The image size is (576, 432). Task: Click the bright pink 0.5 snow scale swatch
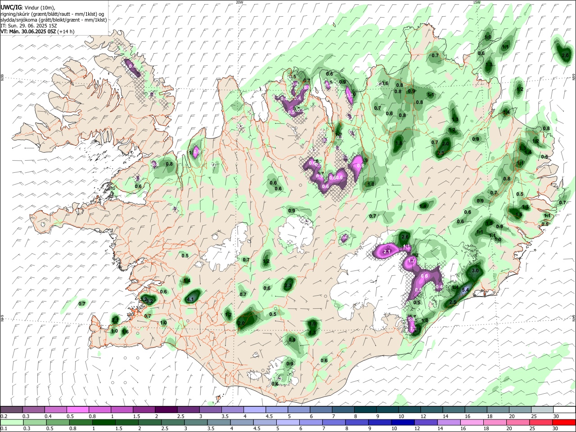[77, 409]
